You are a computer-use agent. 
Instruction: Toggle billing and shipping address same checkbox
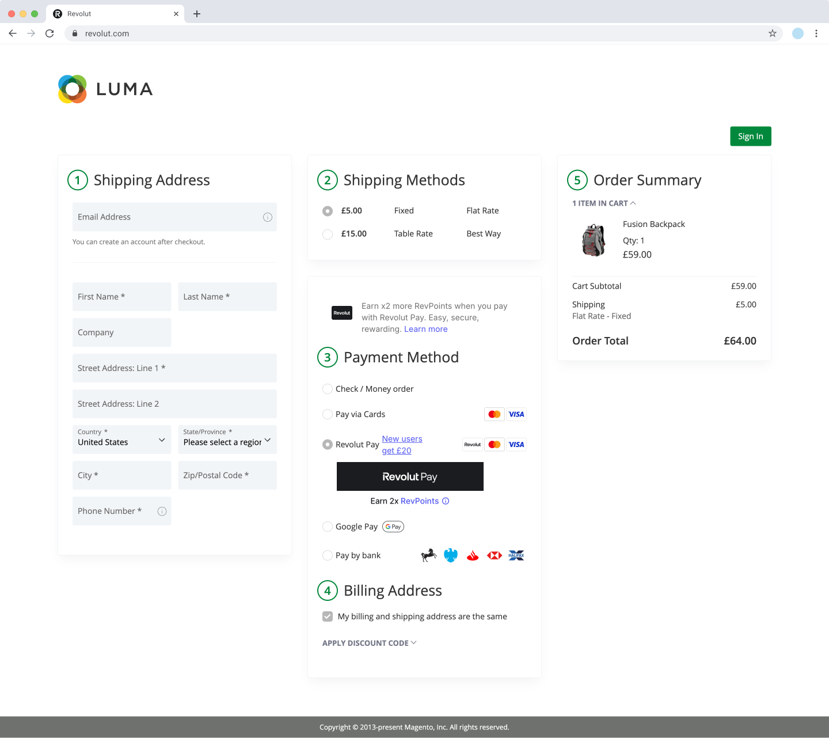pos(328,616)
